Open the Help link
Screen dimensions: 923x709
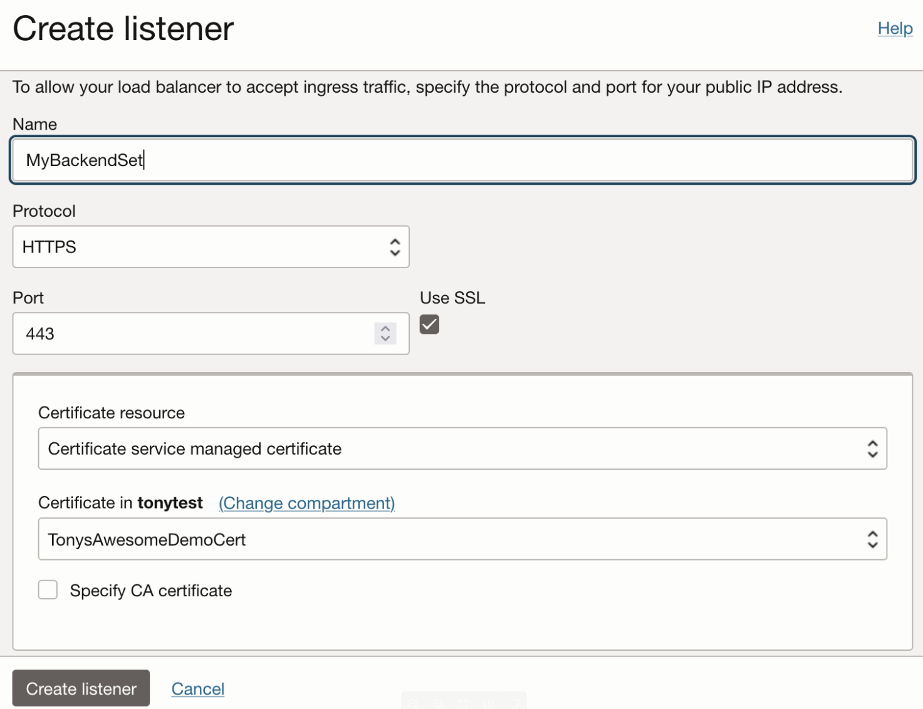point(894,28)
